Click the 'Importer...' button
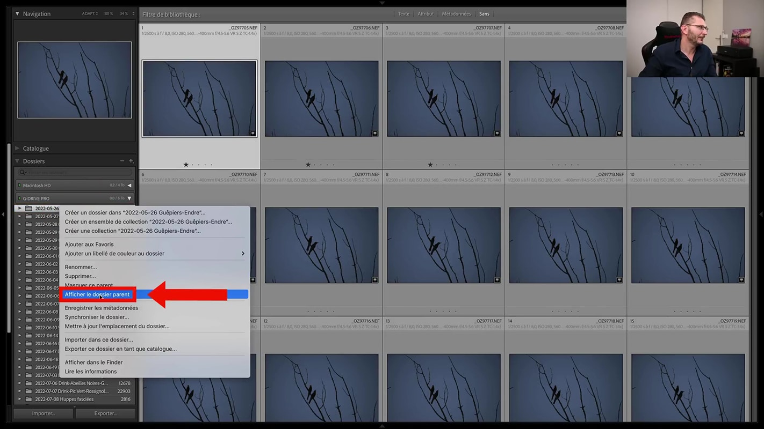This screenshot has height=429, width=764. 43,413
